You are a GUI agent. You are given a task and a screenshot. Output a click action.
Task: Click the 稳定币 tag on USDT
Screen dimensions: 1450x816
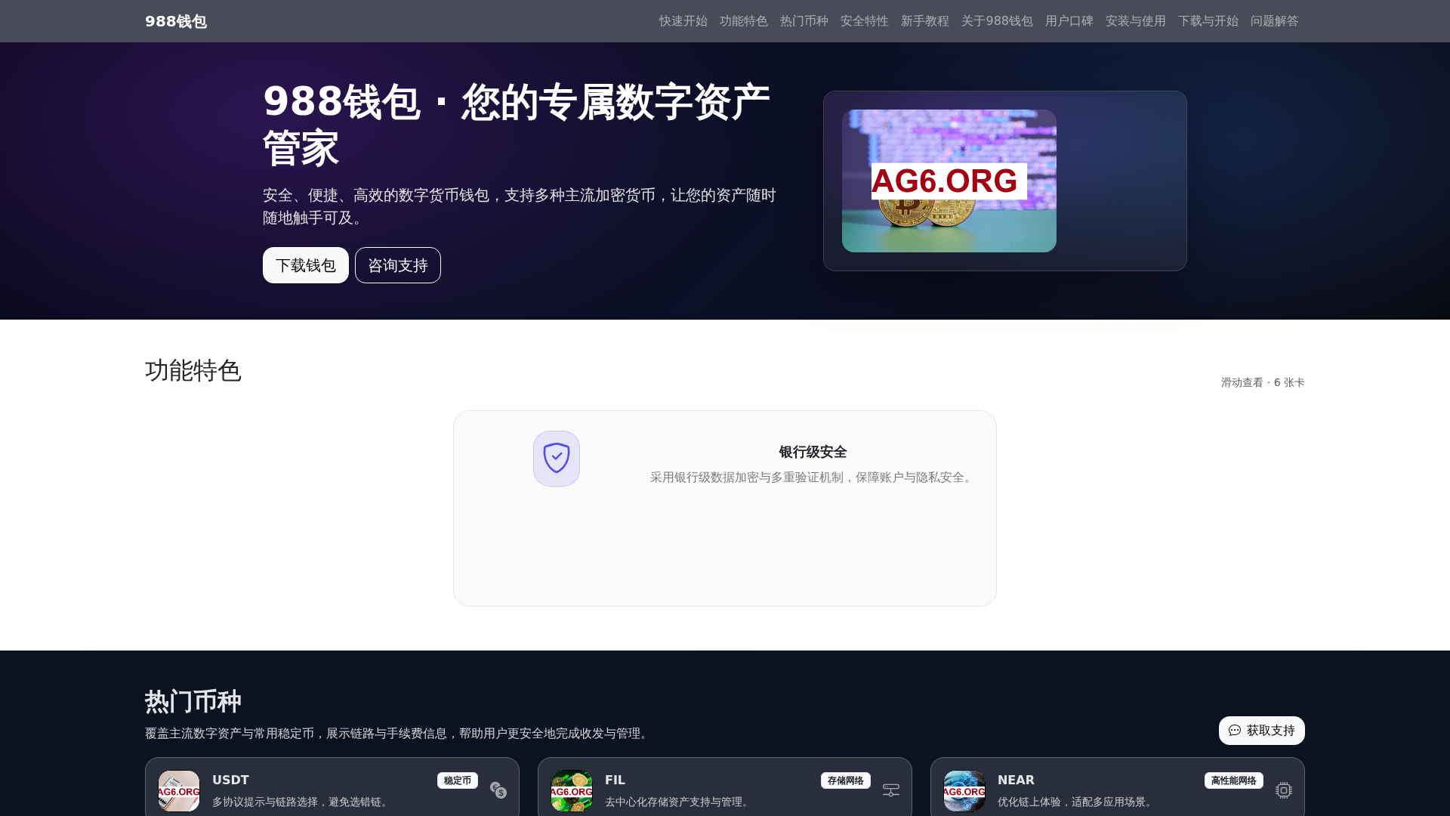pos(458,780)
